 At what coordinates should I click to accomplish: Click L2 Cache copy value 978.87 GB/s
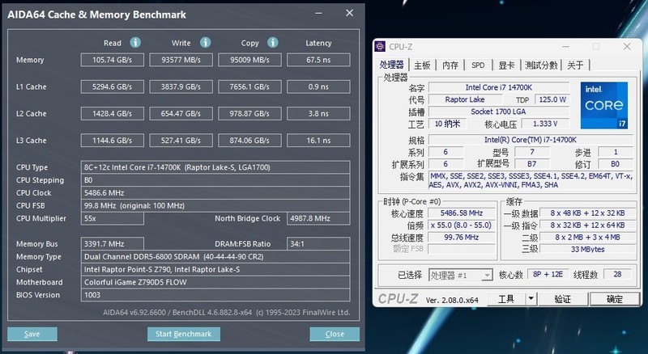(x=249, y=113)
